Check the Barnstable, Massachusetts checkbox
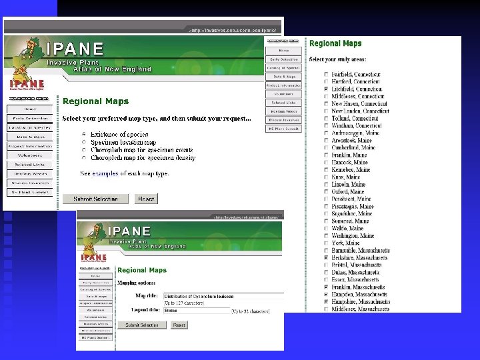 coord(326,251)
